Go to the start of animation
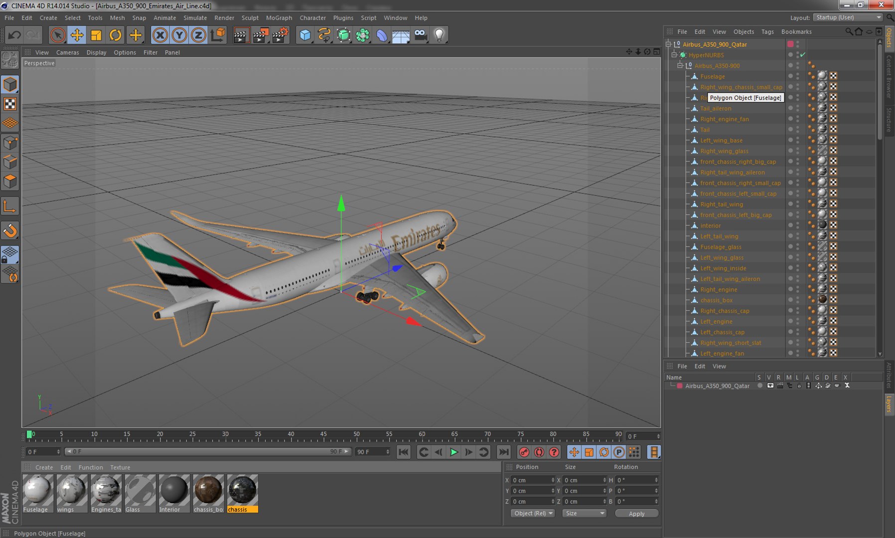895x538 pixels. click(x=404, y=452)
